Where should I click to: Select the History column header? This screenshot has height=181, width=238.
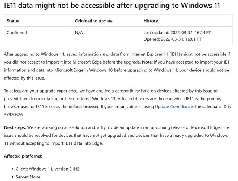151,21
